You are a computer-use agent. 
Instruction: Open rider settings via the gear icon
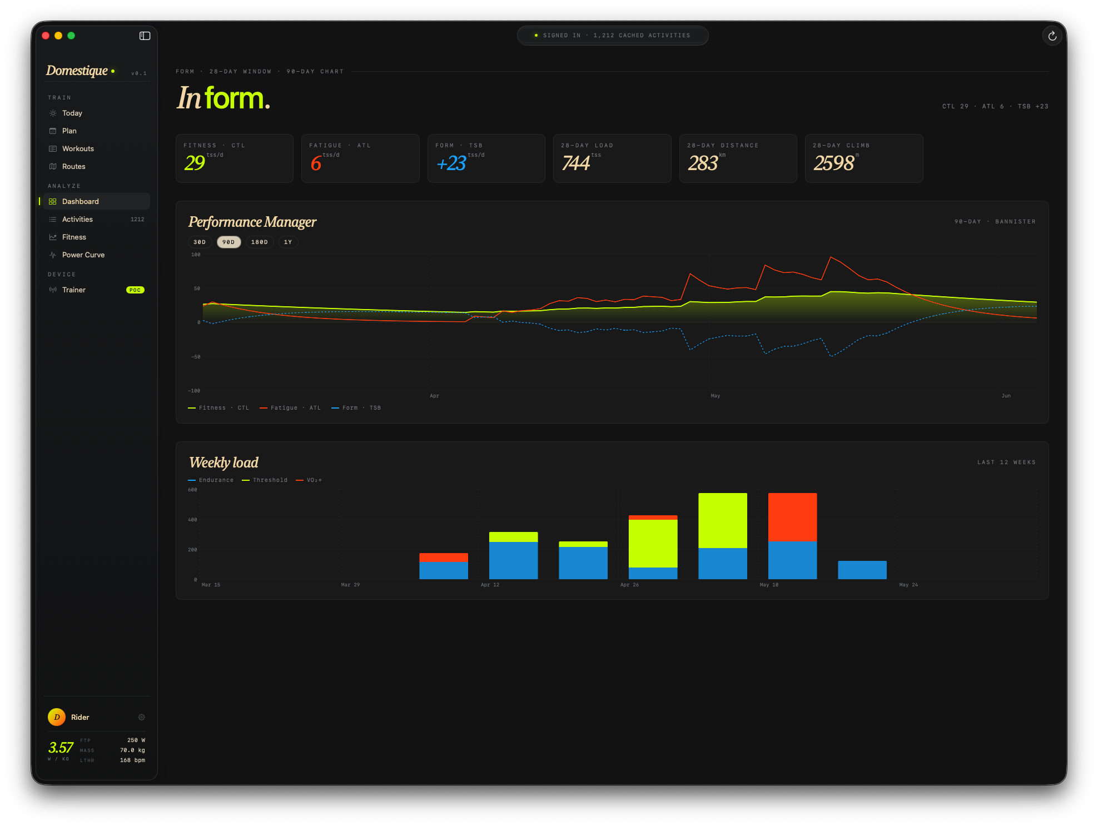141,717
